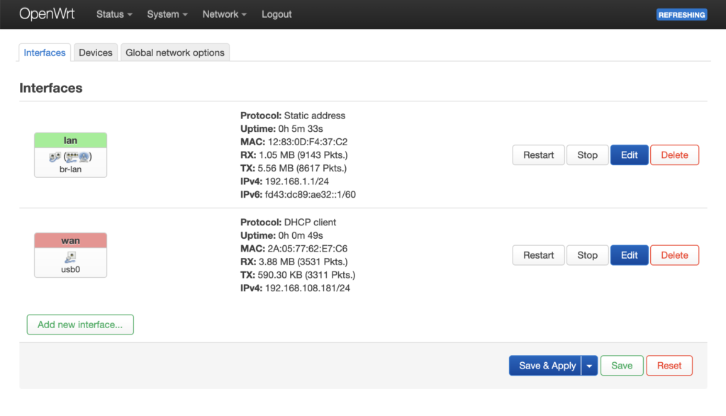Reset unsaved changes with Reset button
The width and height of the screenshot is (726, 416).
click(669, 366)
